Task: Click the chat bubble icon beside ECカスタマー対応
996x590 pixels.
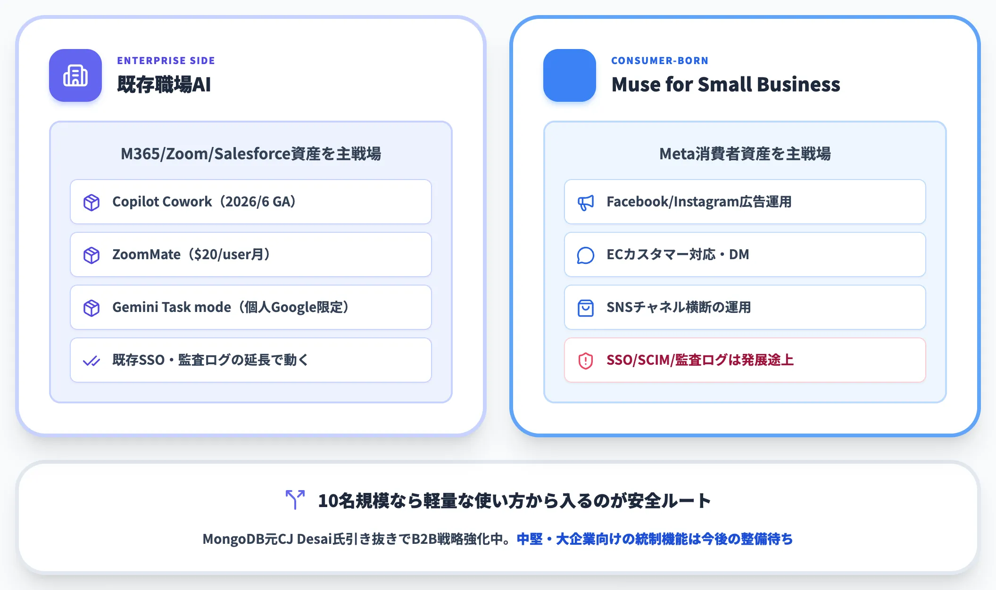Action: point(586,255)
